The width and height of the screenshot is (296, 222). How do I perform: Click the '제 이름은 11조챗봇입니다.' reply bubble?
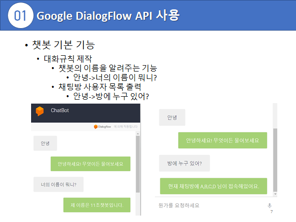[x=97, y=205]
